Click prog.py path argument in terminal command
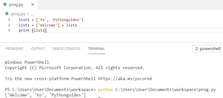The width and height of the screenshot is (223, 98). (165, 90)
